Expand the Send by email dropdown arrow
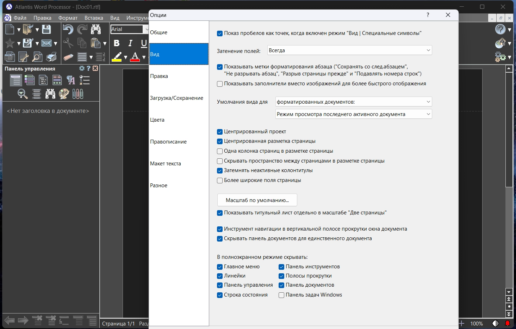The image size is (516, 329). pos(55,44)
